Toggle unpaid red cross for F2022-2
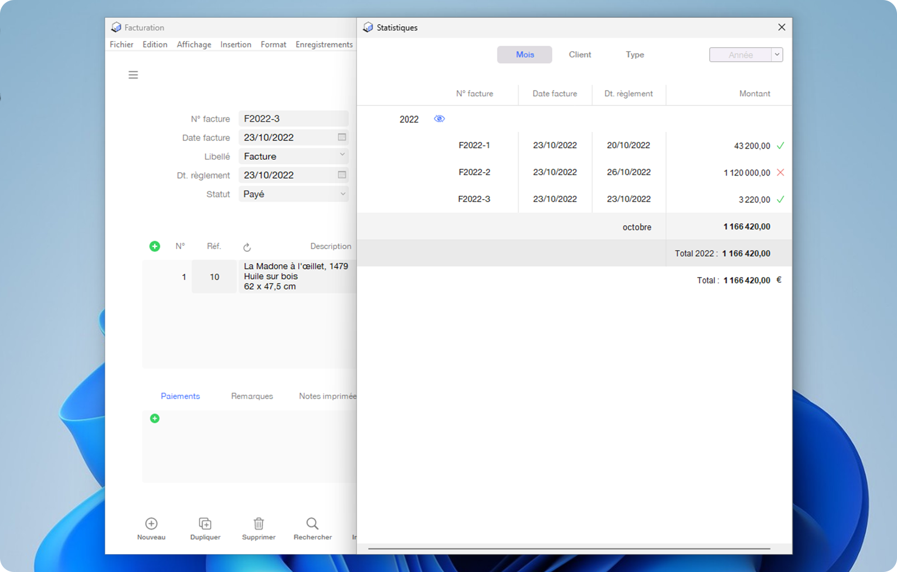 point(780,173)
